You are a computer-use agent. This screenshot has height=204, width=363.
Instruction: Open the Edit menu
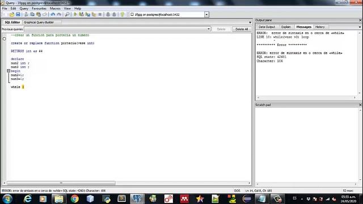[13, 8]
